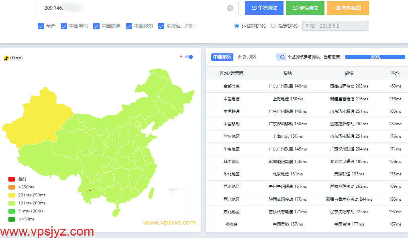This screenshot has height=238, width=408.
Task: Click the 162 monitoring points badge
Action: pos(281,57)
